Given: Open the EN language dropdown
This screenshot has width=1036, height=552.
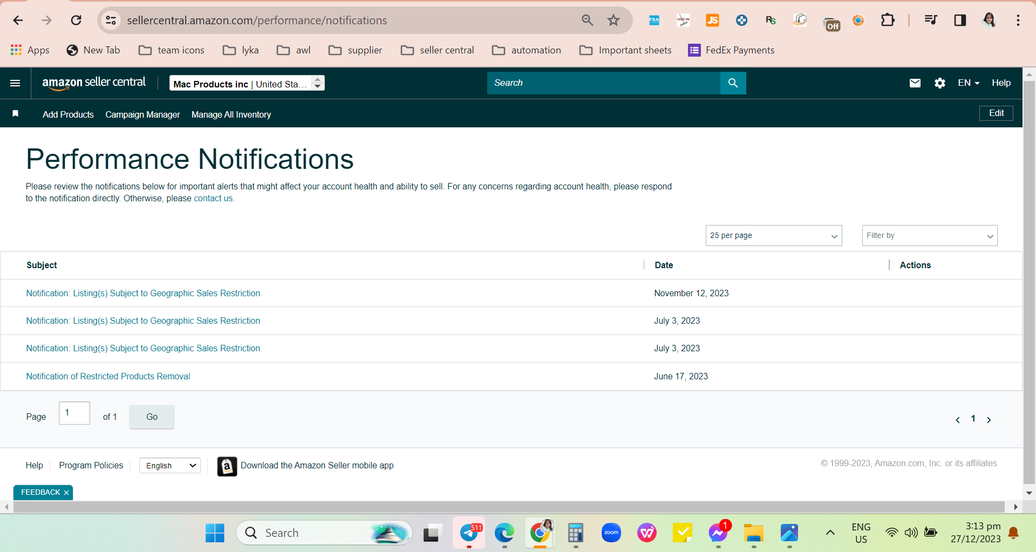Looking at the screenshot, I should coord(969,83).
